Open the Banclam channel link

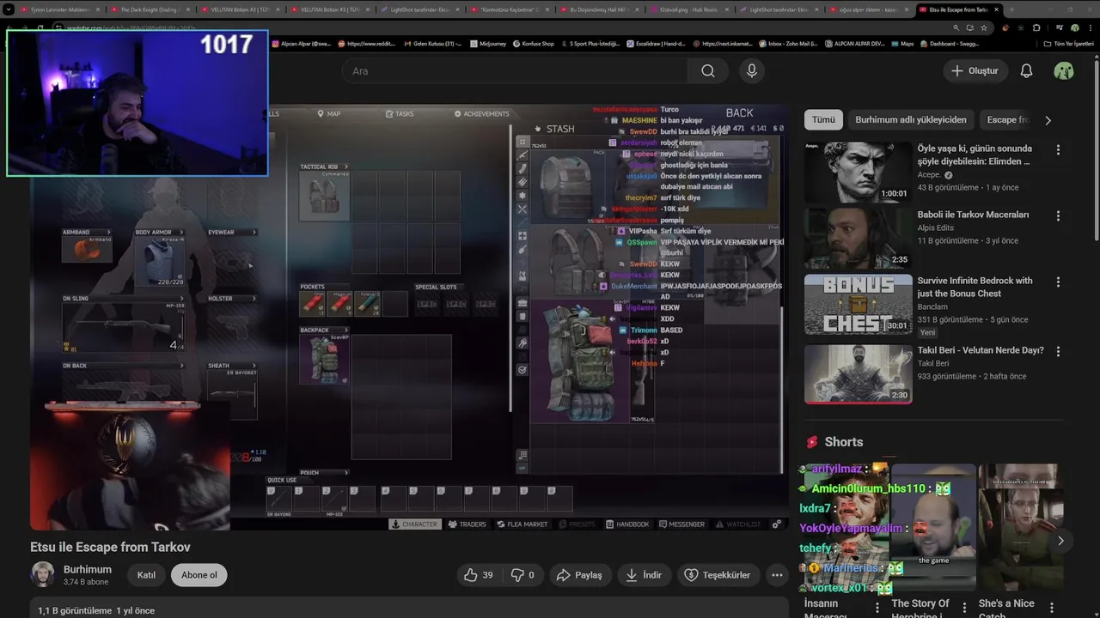(x=932, y=306)
